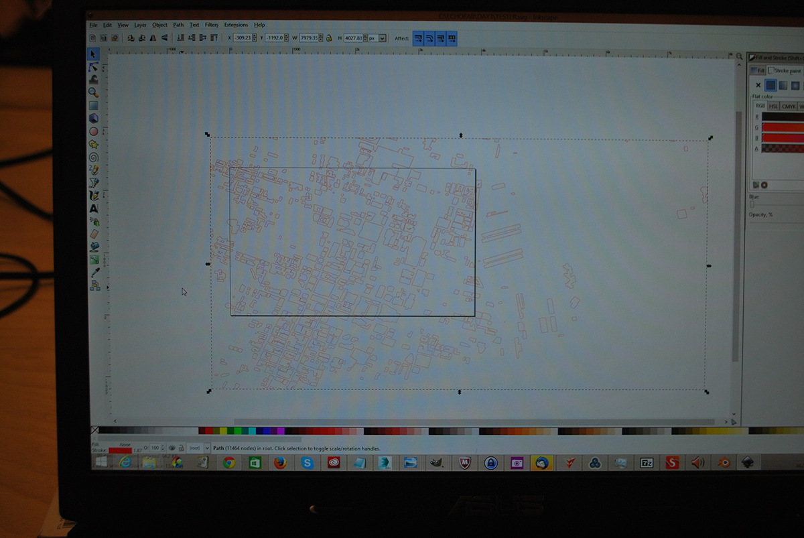Flip selection horizontally

[x=153, y=38]
